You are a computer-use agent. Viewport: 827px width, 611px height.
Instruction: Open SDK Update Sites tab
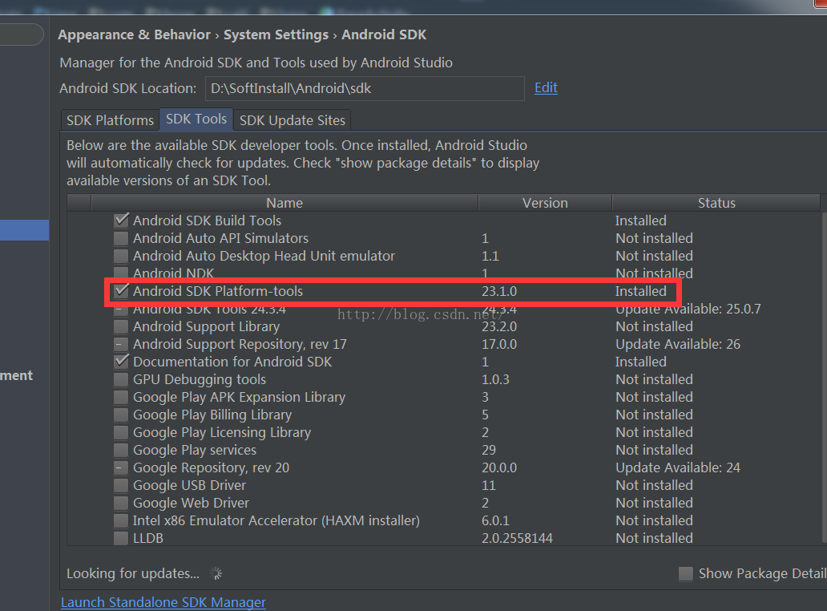pos(292,120)
